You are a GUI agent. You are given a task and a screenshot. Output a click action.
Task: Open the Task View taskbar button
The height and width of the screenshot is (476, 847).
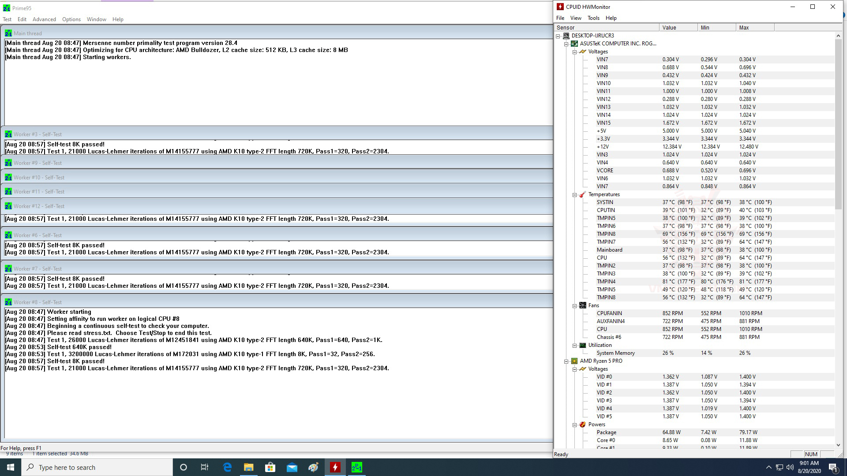[205, 467]
